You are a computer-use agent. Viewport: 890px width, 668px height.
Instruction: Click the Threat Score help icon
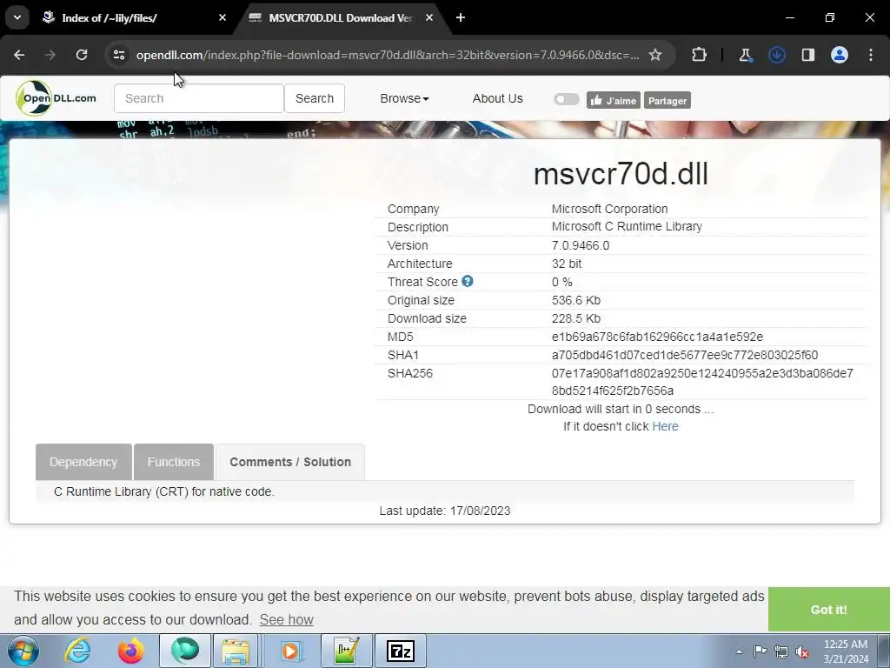[467, 281]
